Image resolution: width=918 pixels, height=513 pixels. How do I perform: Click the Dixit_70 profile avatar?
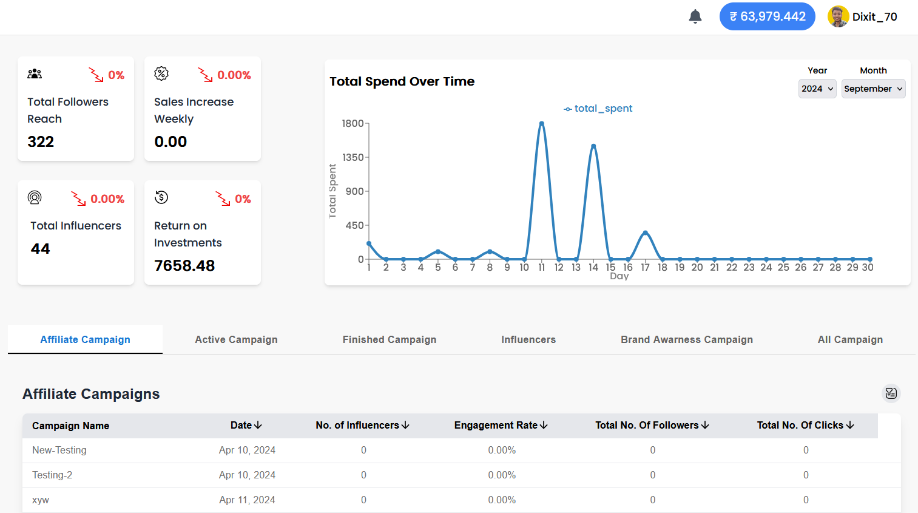(838, 16)
